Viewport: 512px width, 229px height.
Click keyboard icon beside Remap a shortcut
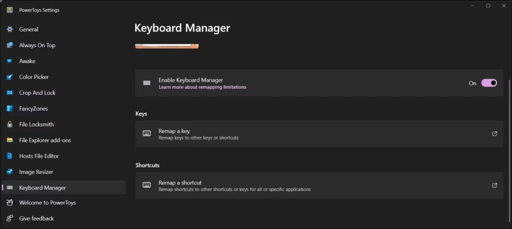[146, 185]
